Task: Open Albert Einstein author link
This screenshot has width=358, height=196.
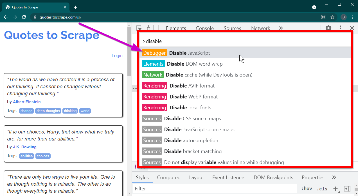Action: pos(27,102)
